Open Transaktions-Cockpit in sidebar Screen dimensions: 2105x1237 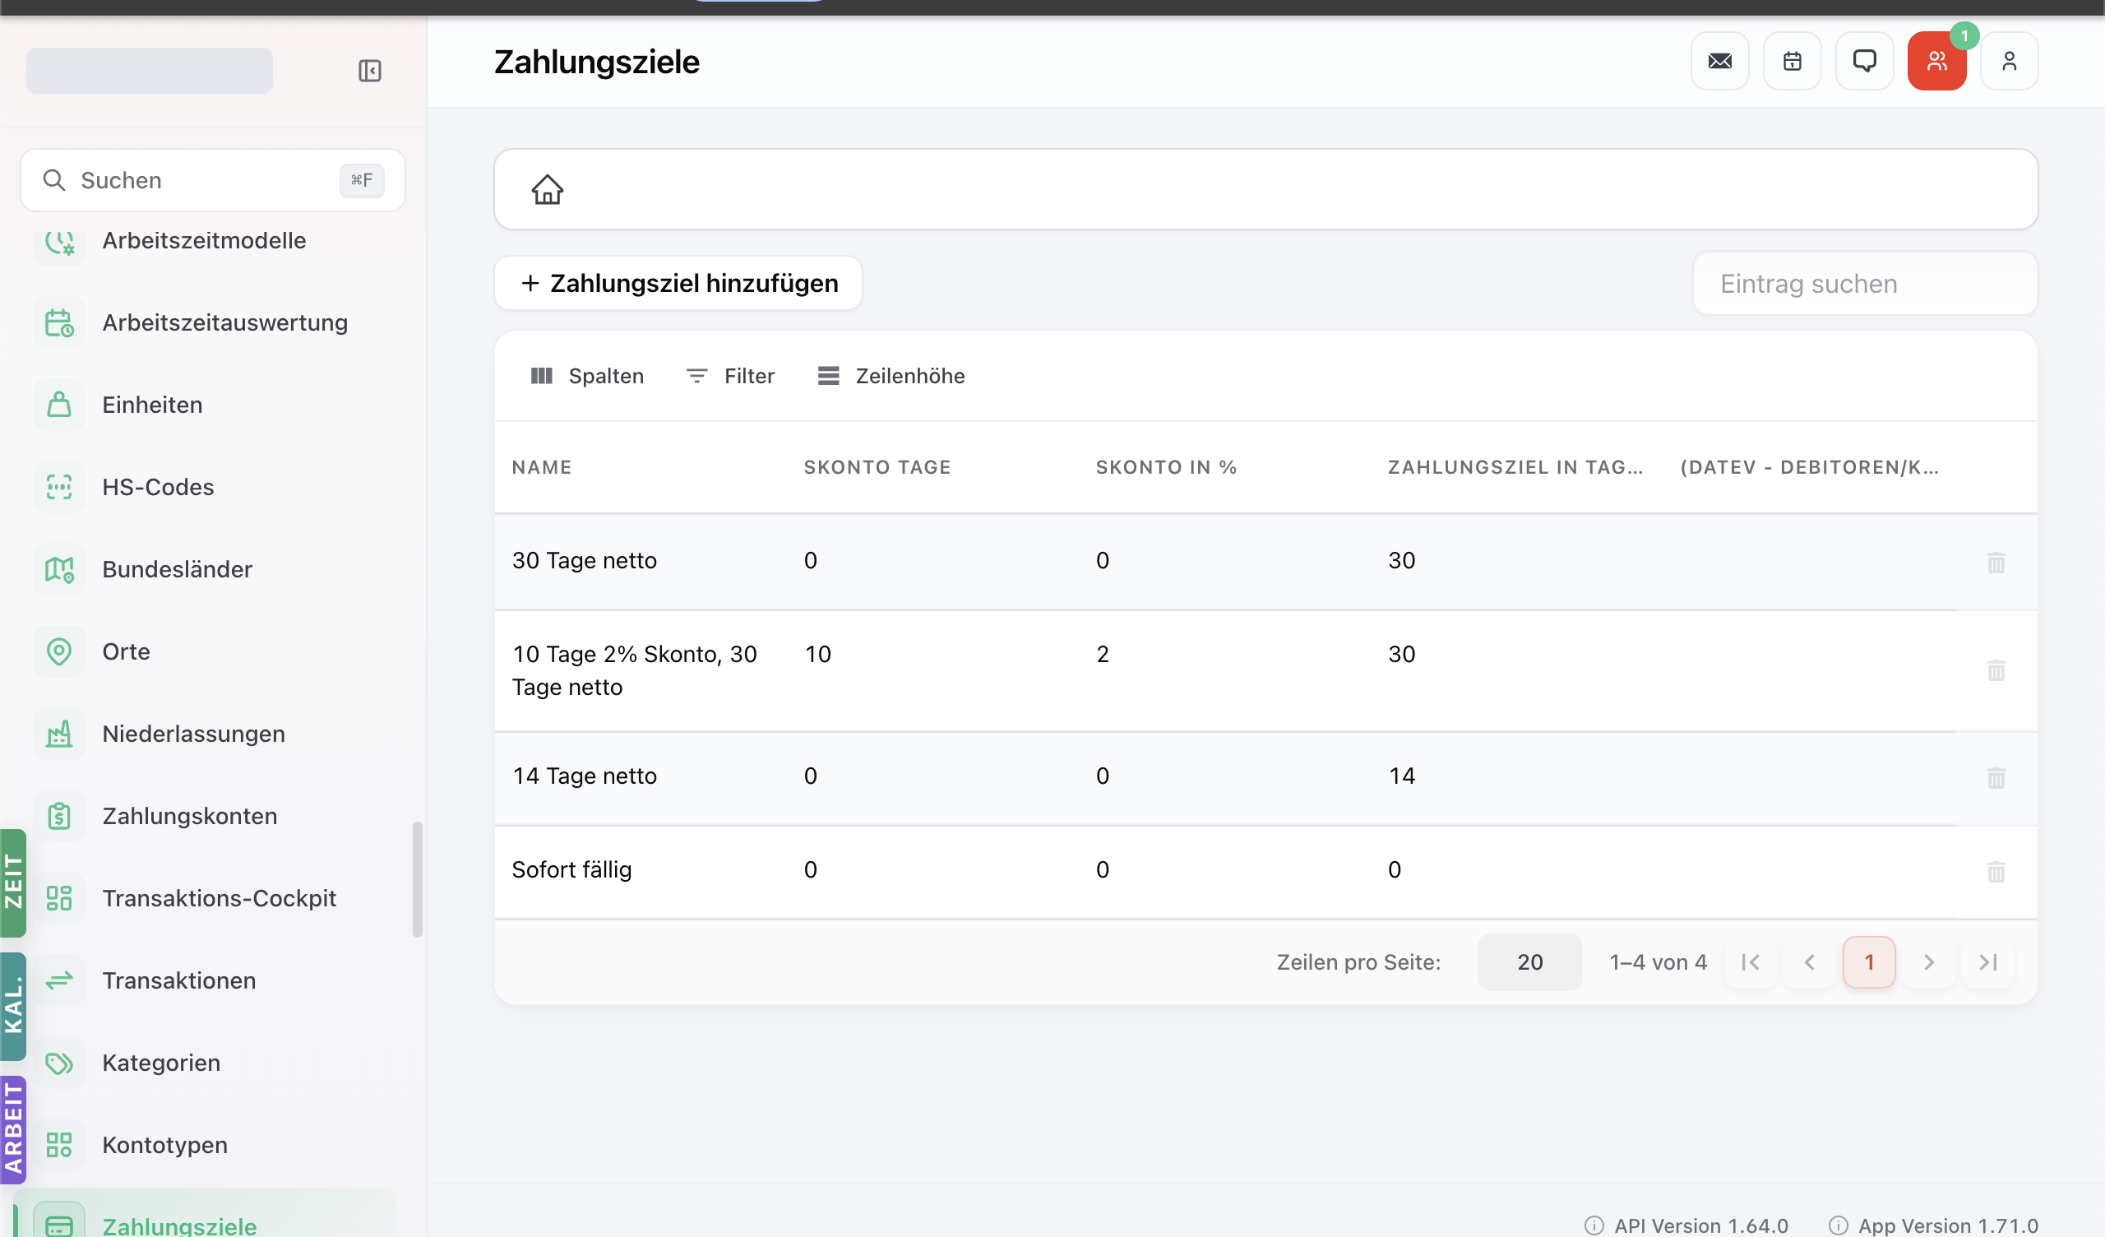(220, 898)
